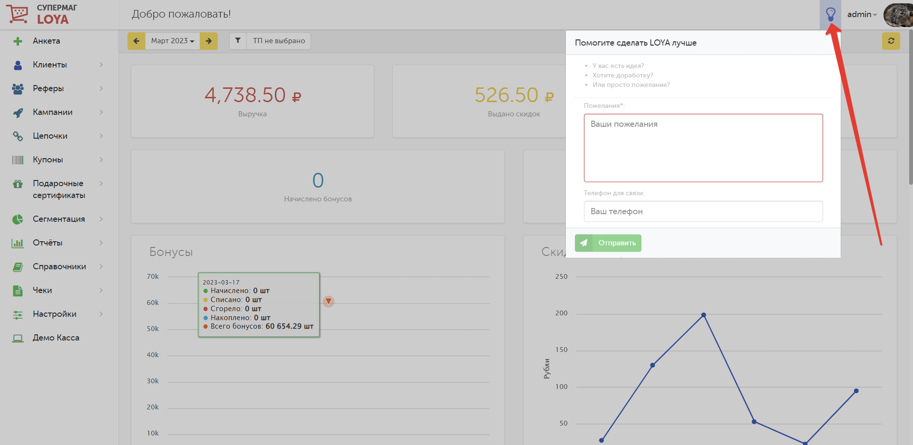Expand Купоны submenu chevron
This screenshot has height=445, width=913.
(101, 160)
